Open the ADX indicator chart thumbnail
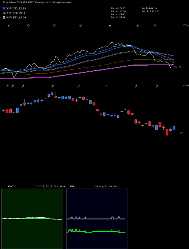 pyautogui.click(x=97, y=219)
